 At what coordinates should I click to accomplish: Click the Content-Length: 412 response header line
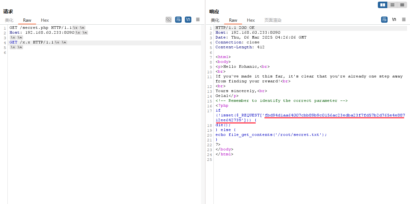tap(240, 47)
